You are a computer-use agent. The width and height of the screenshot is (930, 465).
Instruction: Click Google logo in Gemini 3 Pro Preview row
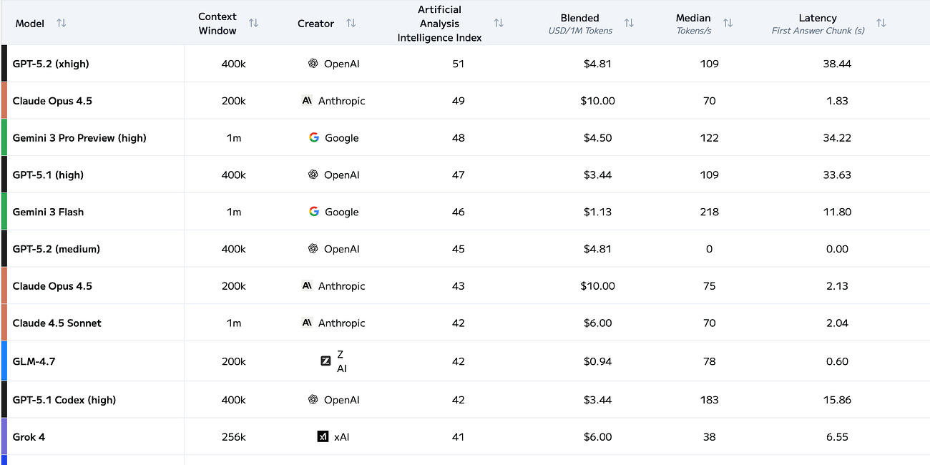[314, 137]
